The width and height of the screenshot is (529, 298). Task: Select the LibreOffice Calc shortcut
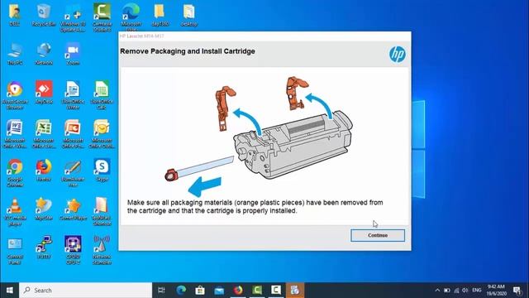[102, 96]
